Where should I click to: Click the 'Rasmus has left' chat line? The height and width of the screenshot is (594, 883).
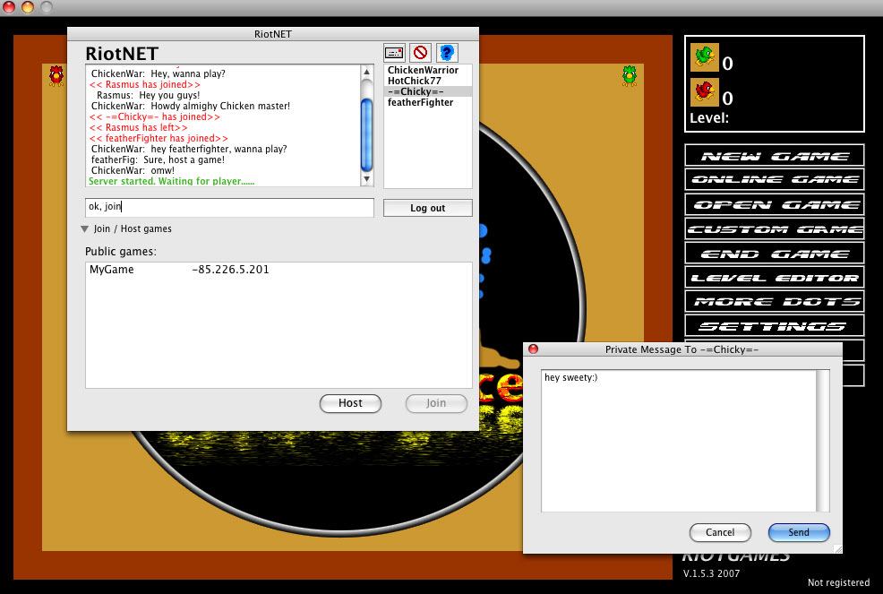click(x=139, y=127)
